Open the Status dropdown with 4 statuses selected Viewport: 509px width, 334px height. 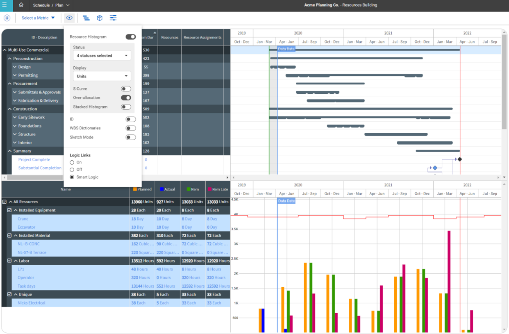tap(102, 56)
